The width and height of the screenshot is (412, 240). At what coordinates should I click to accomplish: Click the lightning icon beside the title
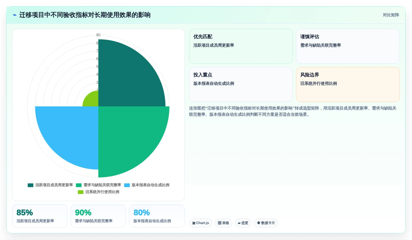(15, 15)
